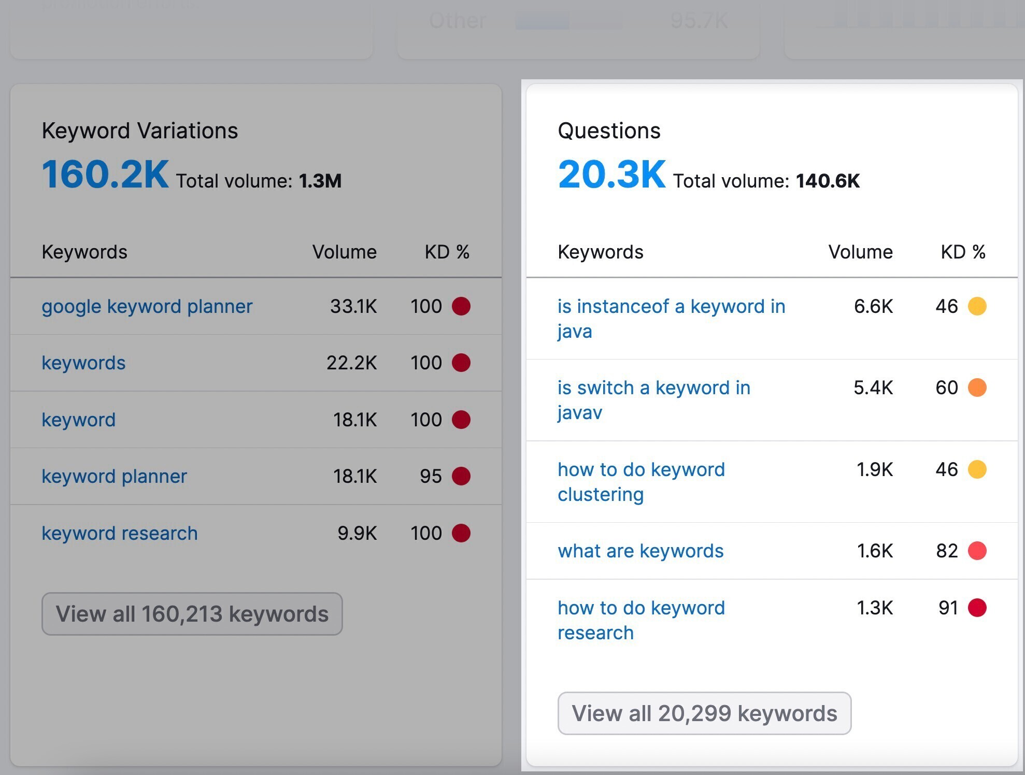1025x775 pixels.
Task: Click yellow KD dot for keyword clustering
Action: (x=977, y=469)
